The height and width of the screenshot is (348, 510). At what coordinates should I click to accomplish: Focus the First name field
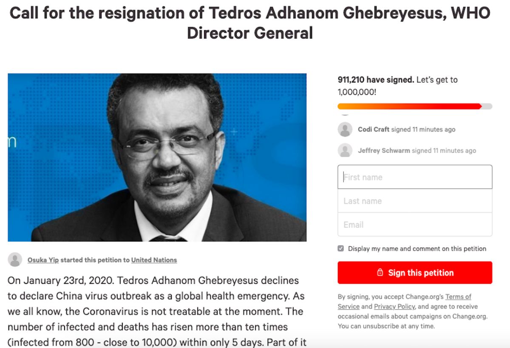[415, 177]
